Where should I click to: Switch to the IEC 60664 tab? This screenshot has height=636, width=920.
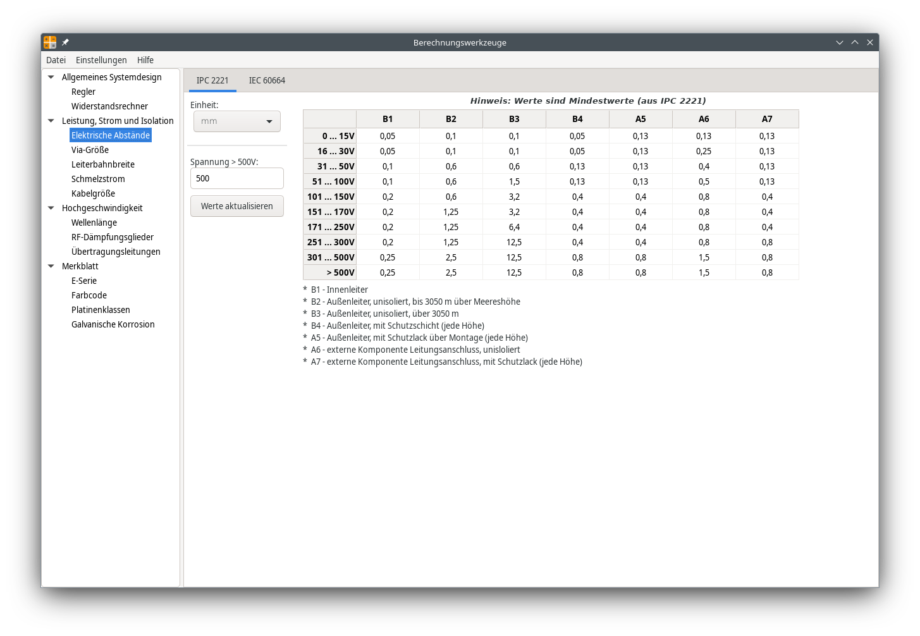267,80
